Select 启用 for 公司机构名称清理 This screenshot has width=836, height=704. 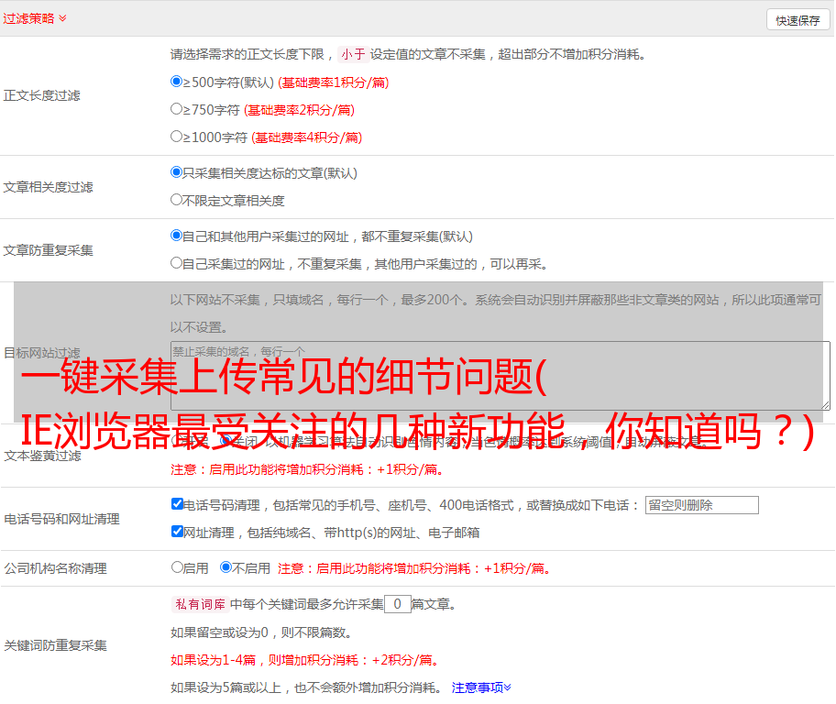click(x=177, y=566)
